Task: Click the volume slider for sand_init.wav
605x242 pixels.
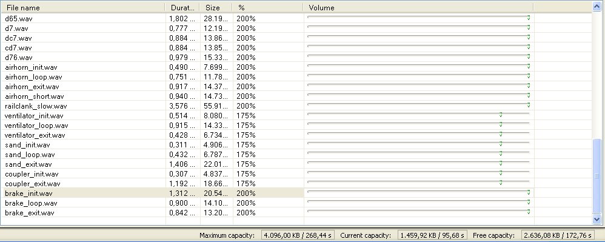Action: [418, 144]
